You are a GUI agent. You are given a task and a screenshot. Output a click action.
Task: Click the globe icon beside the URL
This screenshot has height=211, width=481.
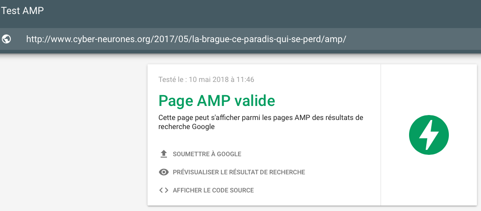pos(7,39)
